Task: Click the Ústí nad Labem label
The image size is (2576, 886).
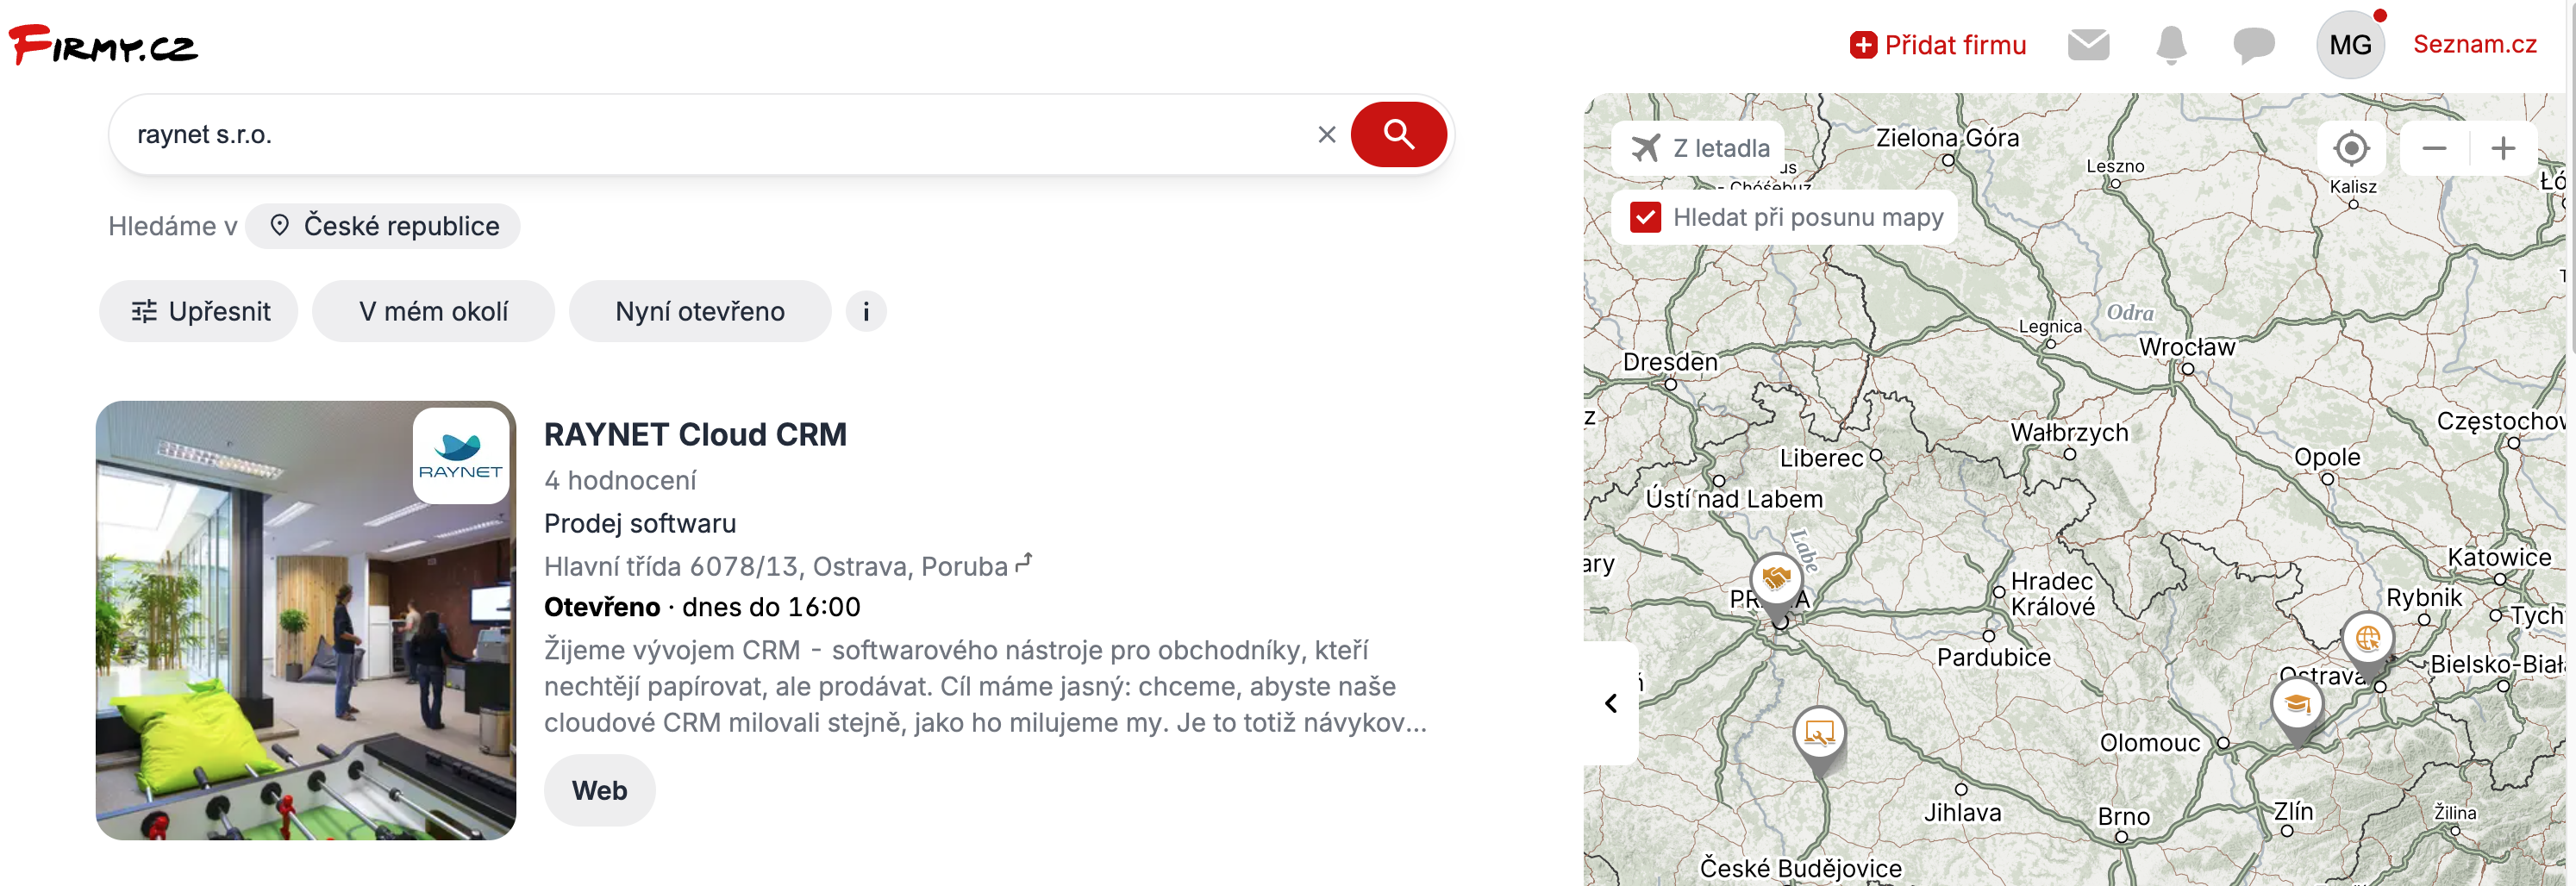Action: [x=1733, y=498]
